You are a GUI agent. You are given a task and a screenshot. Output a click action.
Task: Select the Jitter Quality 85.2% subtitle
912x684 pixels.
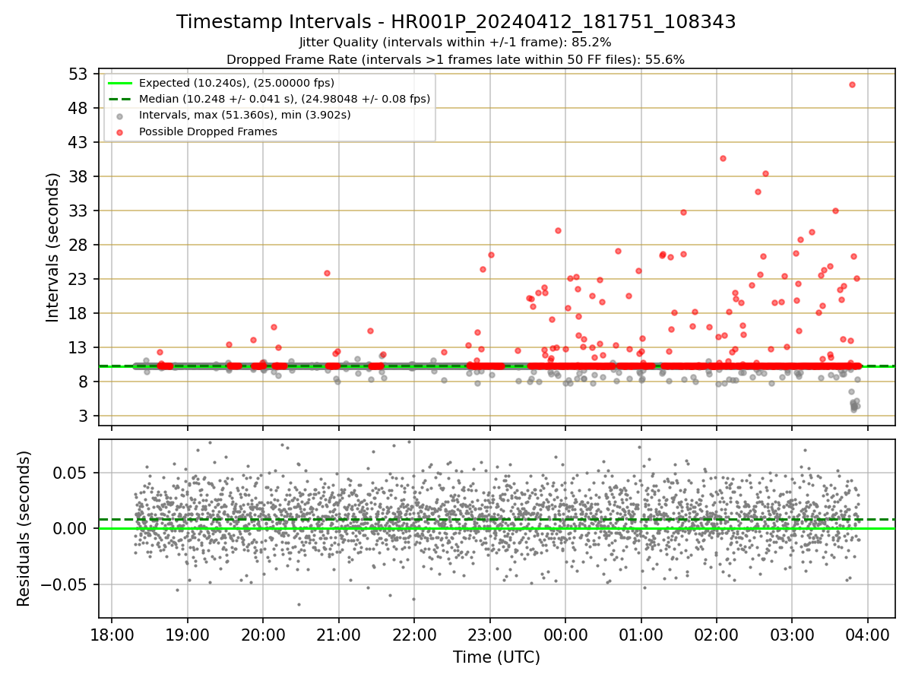455,43
